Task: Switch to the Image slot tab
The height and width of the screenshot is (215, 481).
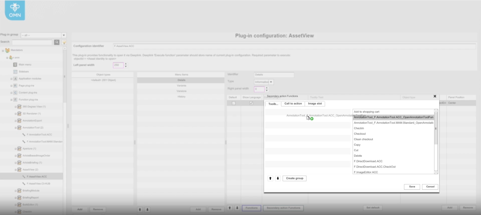Action: (315, 104)
